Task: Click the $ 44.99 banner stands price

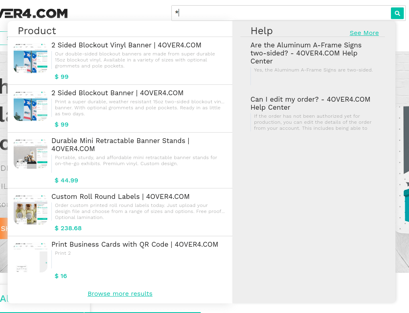Action: (x=67, y=180)
